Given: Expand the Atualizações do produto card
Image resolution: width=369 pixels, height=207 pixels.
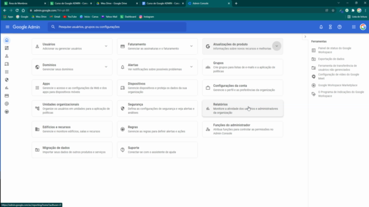Looking at the screenshot, I should (x=277, y=46).
